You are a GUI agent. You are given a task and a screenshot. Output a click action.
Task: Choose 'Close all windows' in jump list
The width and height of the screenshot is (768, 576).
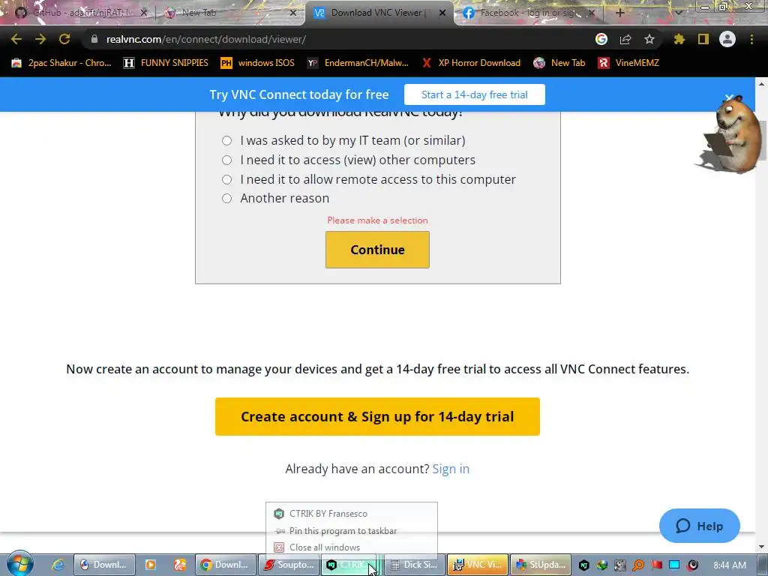351,547
